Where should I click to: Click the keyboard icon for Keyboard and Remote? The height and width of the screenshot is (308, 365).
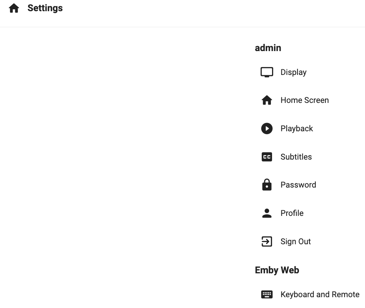click(267, 295)
